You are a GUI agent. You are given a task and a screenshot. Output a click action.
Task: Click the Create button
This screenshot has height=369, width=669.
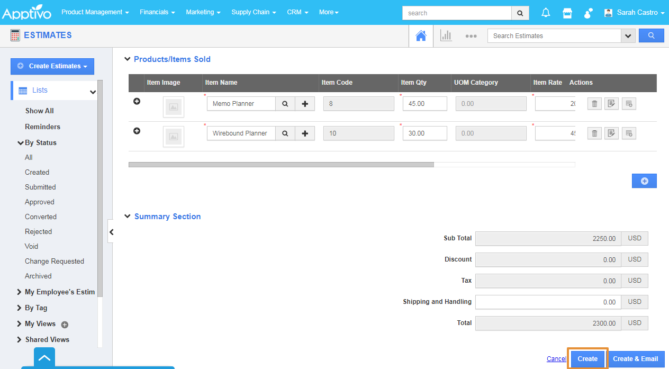[587, 358]
